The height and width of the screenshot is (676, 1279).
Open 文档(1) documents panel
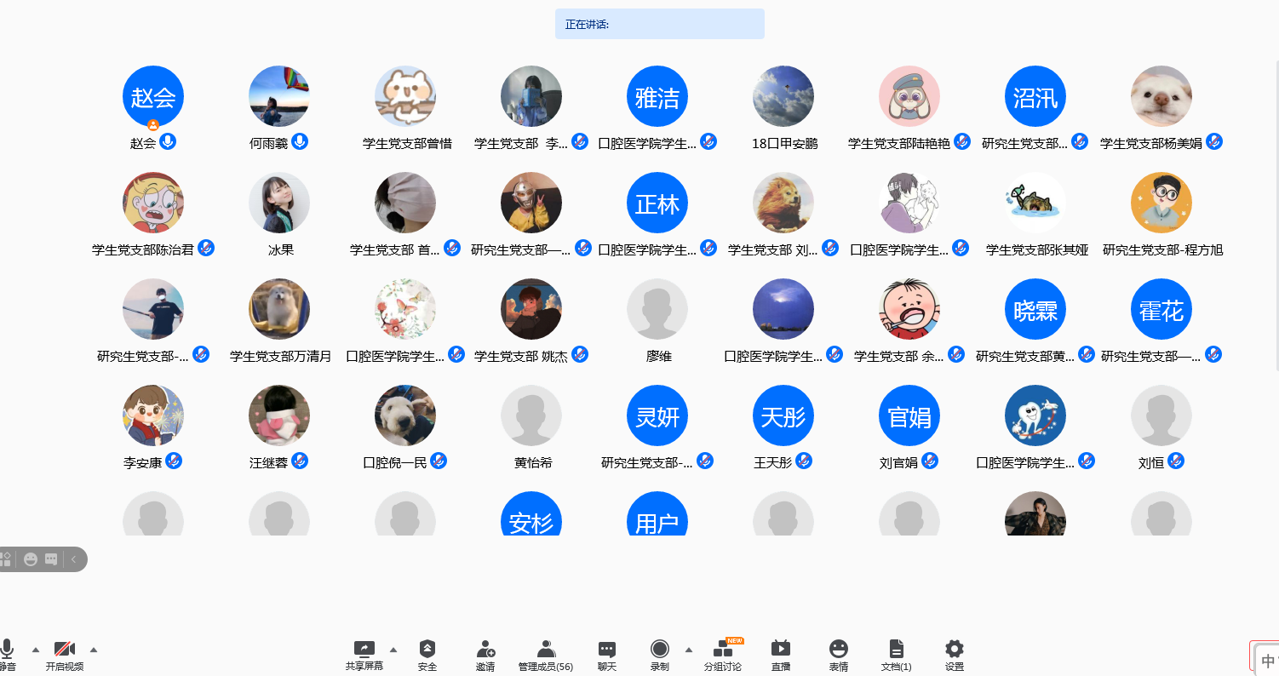click(x=896, y=649)
